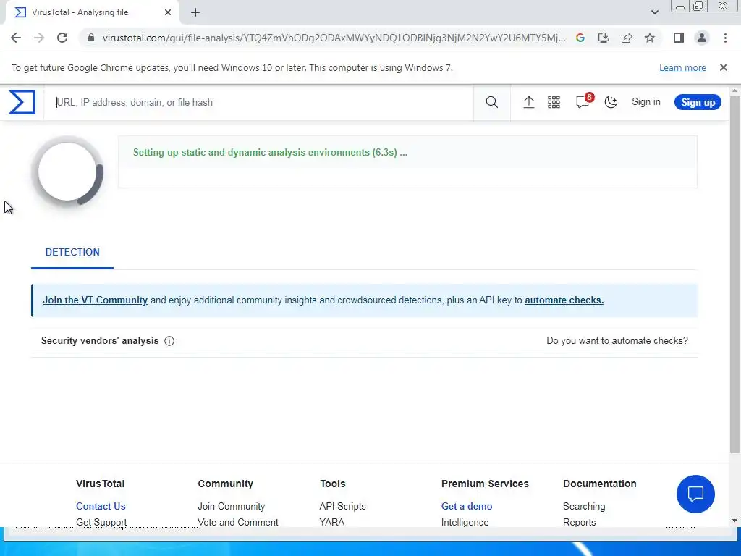Open the apps grid icon
This screenshot has width=741, height=556.
click(554, 102)
